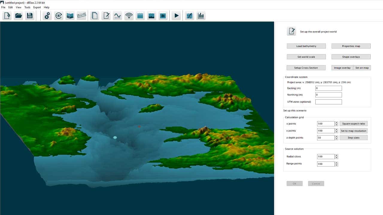The height and width of the screenshot is (215, 383).
Task: Decrease z depth points with down arrow
Action: 337,139
